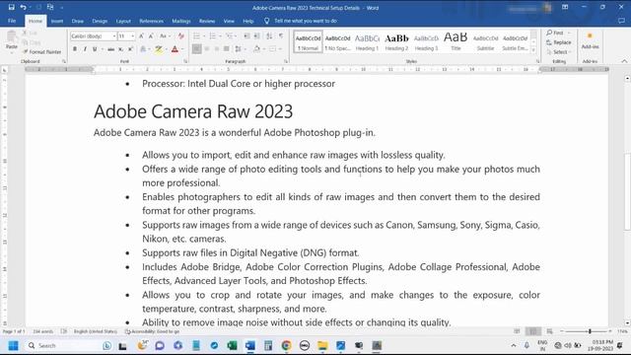Click Format Painter
The height and width of the screenshot is (355, 631).
click(42, 52)
